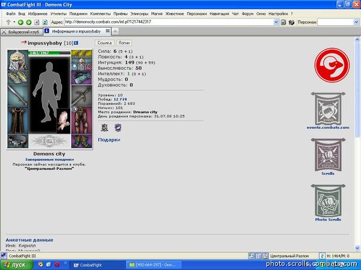
Task: Click the helmet equipment slot
Action: 17,61
